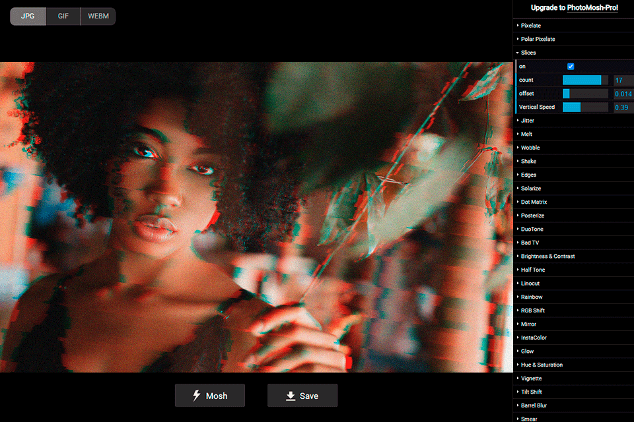Expand the Mirror effect section
This screenshot has height=422, width=634.
573,324
